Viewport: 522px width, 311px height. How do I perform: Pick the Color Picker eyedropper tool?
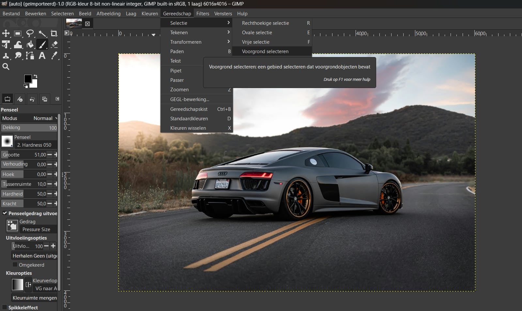point(54,56)
